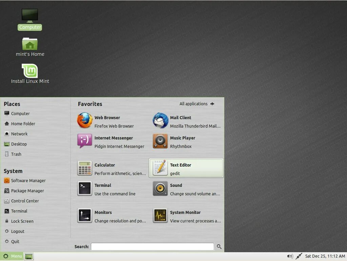Open Trash in Places
347x261 pixels.
(13, 154)
